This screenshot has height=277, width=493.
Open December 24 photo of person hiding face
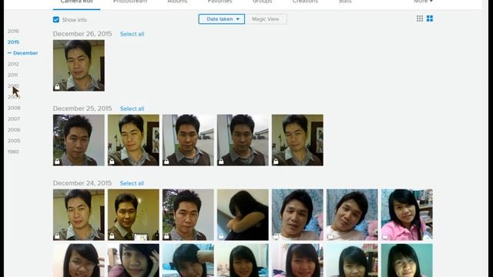pos(243,215)
